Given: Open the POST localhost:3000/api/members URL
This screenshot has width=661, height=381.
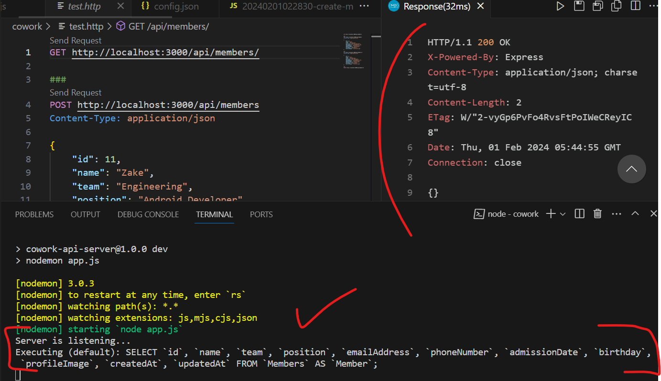Looking at the screenshot, I should 168,105.
